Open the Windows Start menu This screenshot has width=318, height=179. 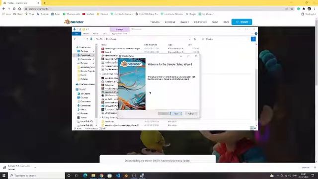click(x=4, y=176)
